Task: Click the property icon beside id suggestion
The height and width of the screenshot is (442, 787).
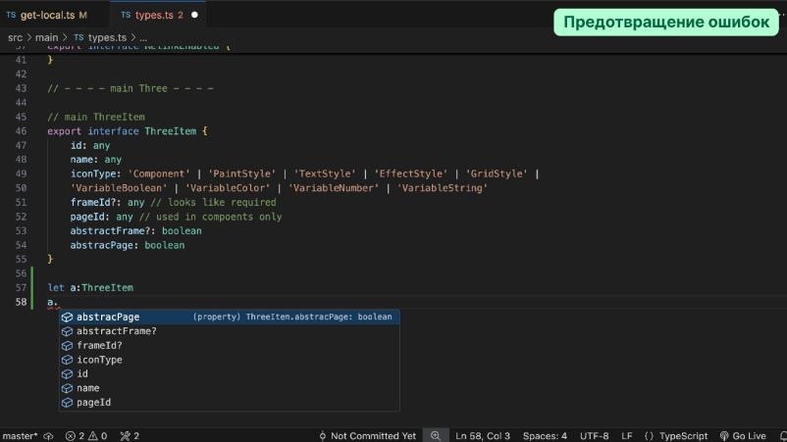Action: [68, 373]
